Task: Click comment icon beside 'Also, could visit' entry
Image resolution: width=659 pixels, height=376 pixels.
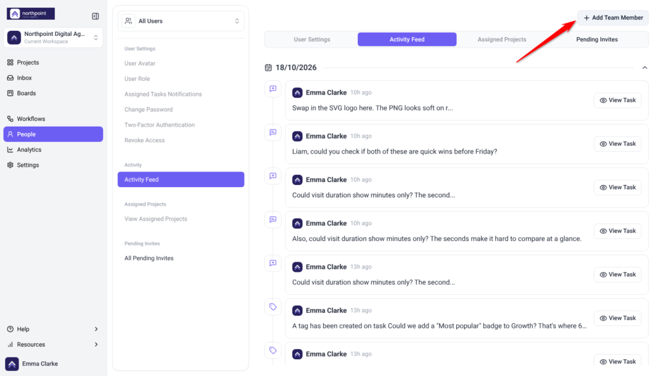Action: 273,220
